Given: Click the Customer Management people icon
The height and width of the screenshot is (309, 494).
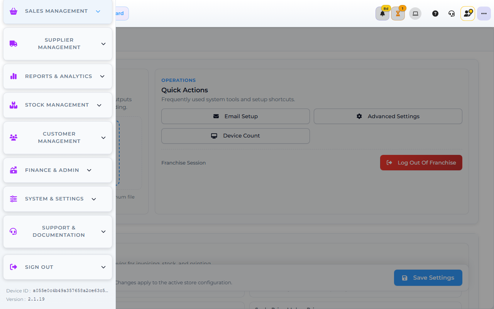Looking at the screenshot, I should pos(14,138).
